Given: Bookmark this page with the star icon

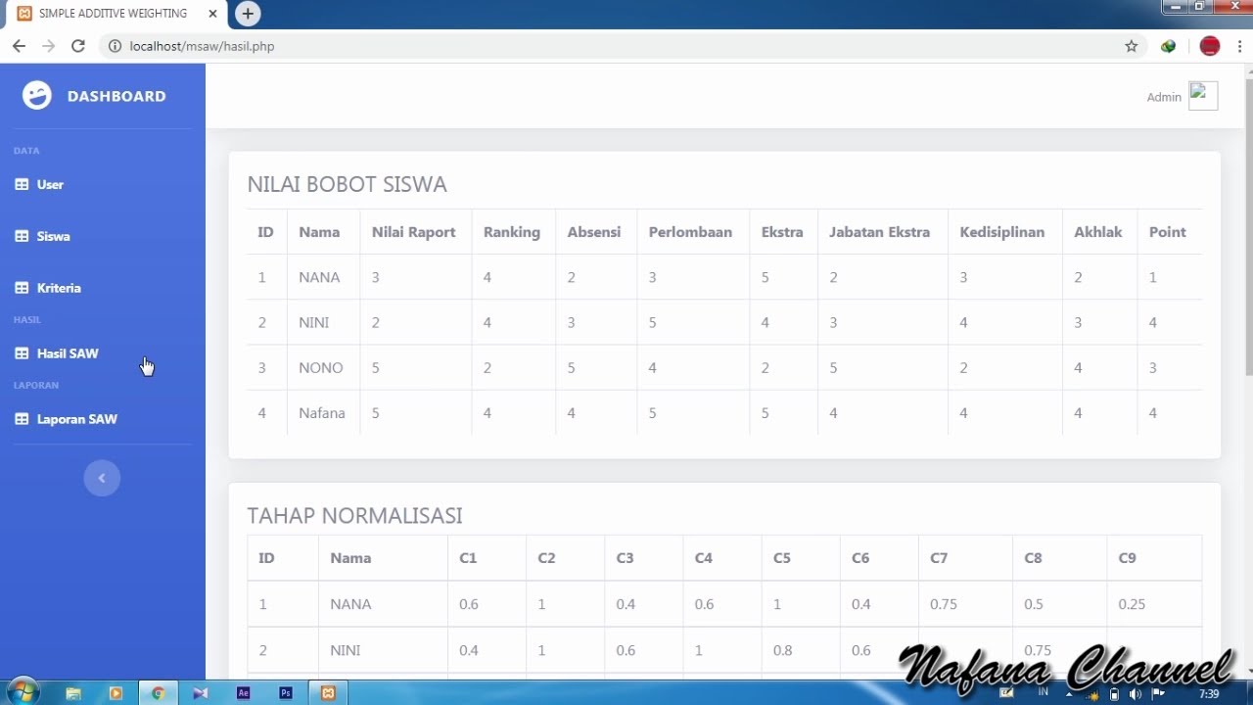Looking at the screenshot, I should click(1132, 46).
